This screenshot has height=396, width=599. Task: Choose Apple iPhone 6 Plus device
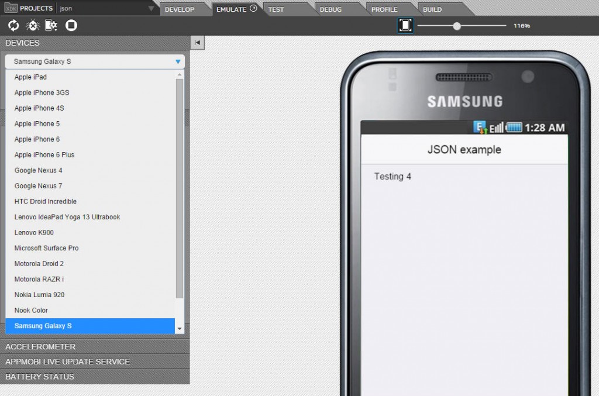[x=90, y=154]
